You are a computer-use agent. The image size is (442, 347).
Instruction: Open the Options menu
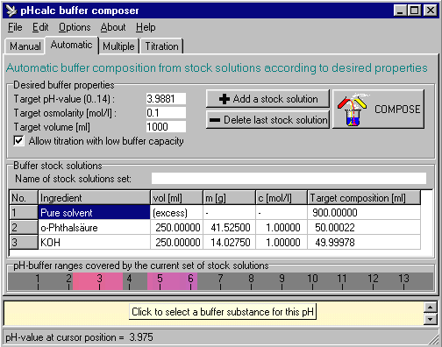pyautogui.click(x=75, y=27)
